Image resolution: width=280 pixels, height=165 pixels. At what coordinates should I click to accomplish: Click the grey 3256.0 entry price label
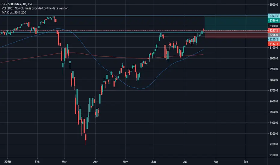[x=274, y=35]
